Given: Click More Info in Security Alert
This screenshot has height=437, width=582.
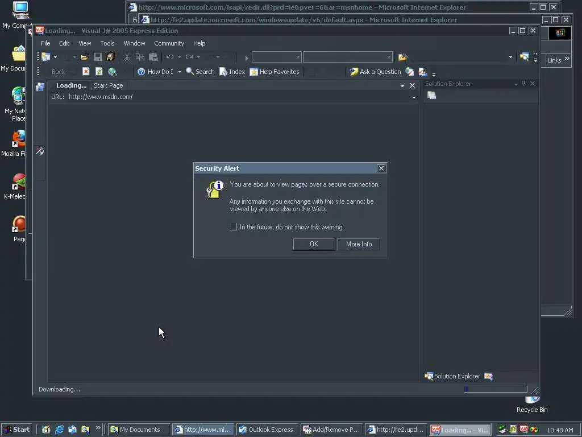Looking at the screenshot, I should pos(359,244).
